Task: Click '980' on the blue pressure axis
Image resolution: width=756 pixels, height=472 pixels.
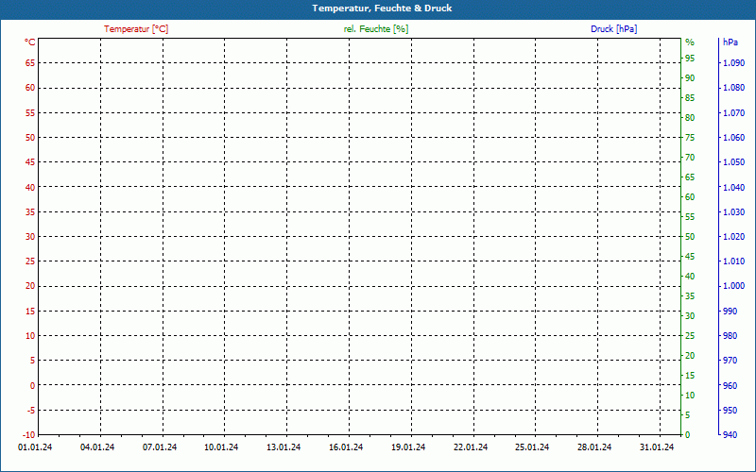Action: pyautogui.click(x=730, y=336)
